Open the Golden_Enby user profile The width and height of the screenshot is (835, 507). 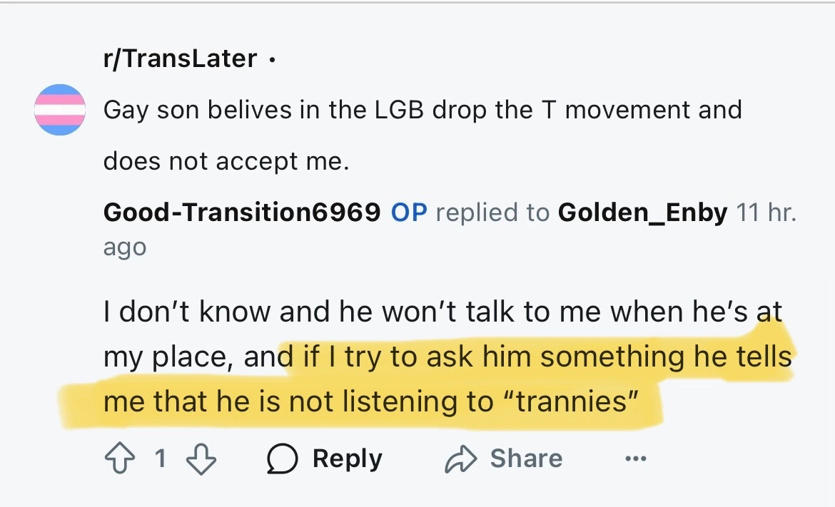tap(642, 212)
